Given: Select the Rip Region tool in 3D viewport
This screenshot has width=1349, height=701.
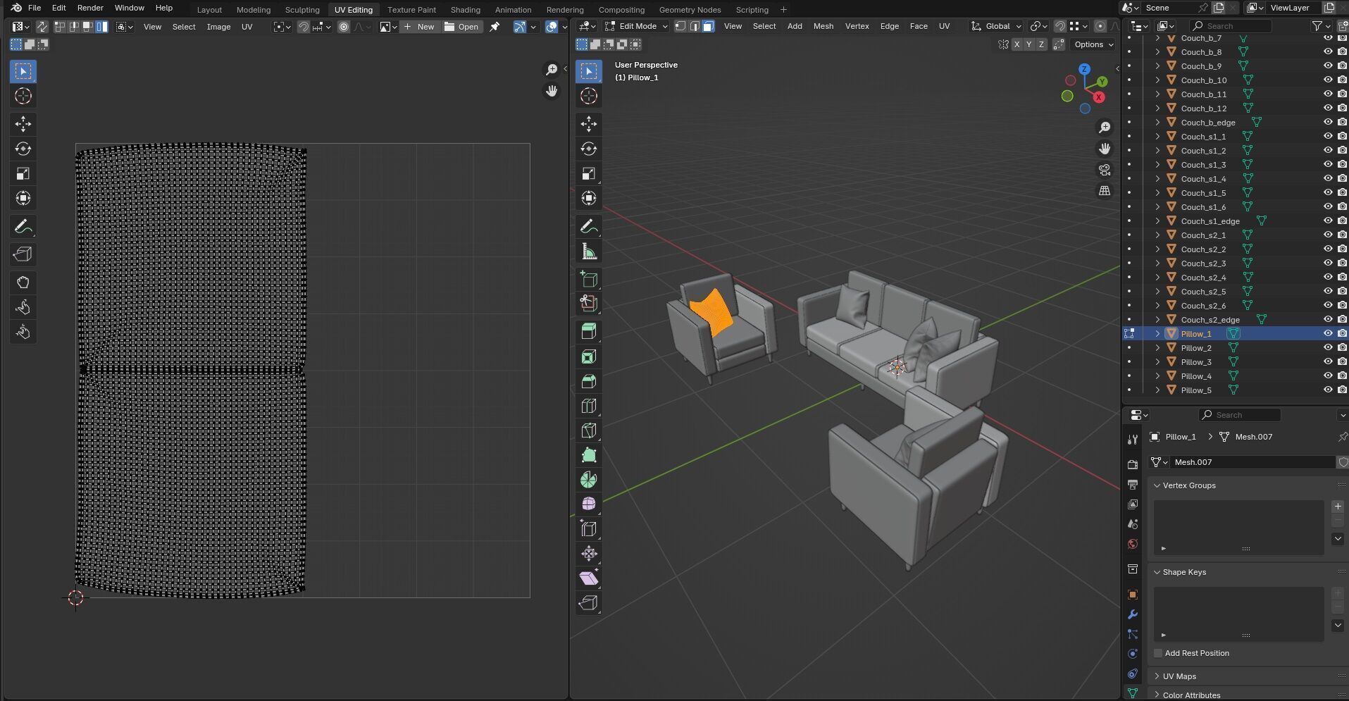Looking at the screenshot, I should [x=589, y=603].
